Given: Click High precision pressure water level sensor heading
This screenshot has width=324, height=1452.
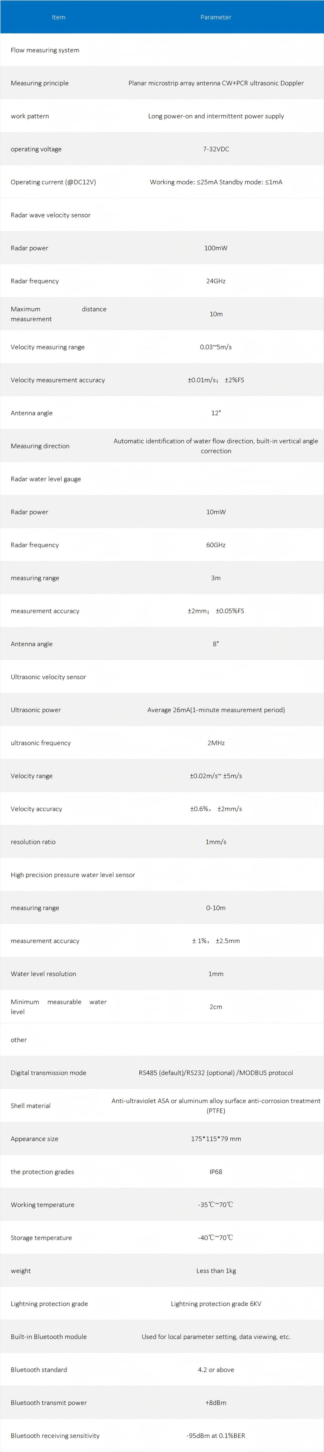Looking at the screenshot, I should (73, 874).
